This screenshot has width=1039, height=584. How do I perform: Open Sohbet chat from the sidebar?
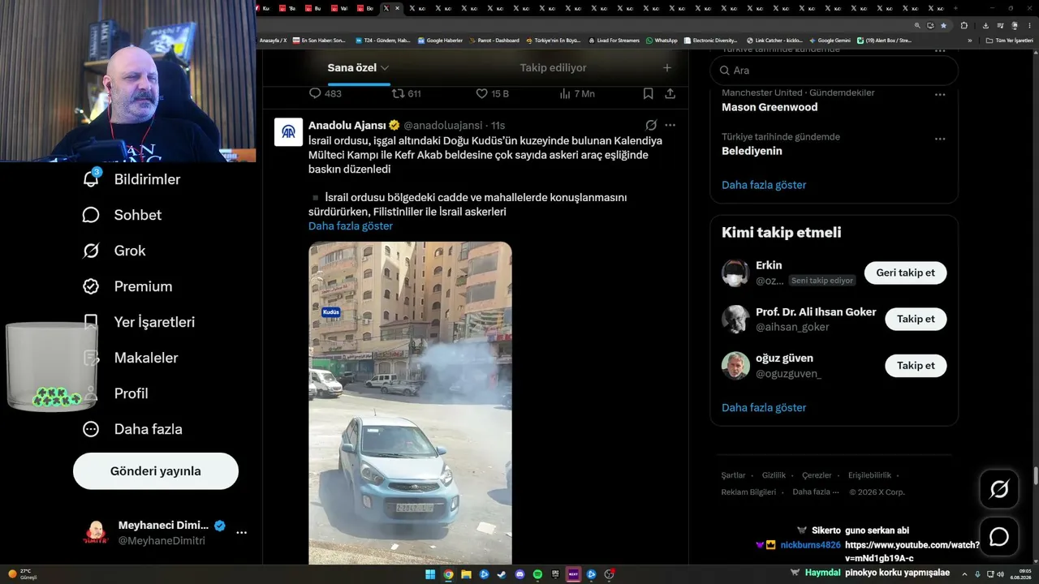pyautogui.click(x=122, y=215)
